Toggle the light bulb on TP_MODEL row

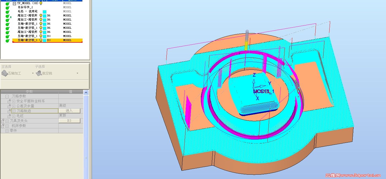41,3
